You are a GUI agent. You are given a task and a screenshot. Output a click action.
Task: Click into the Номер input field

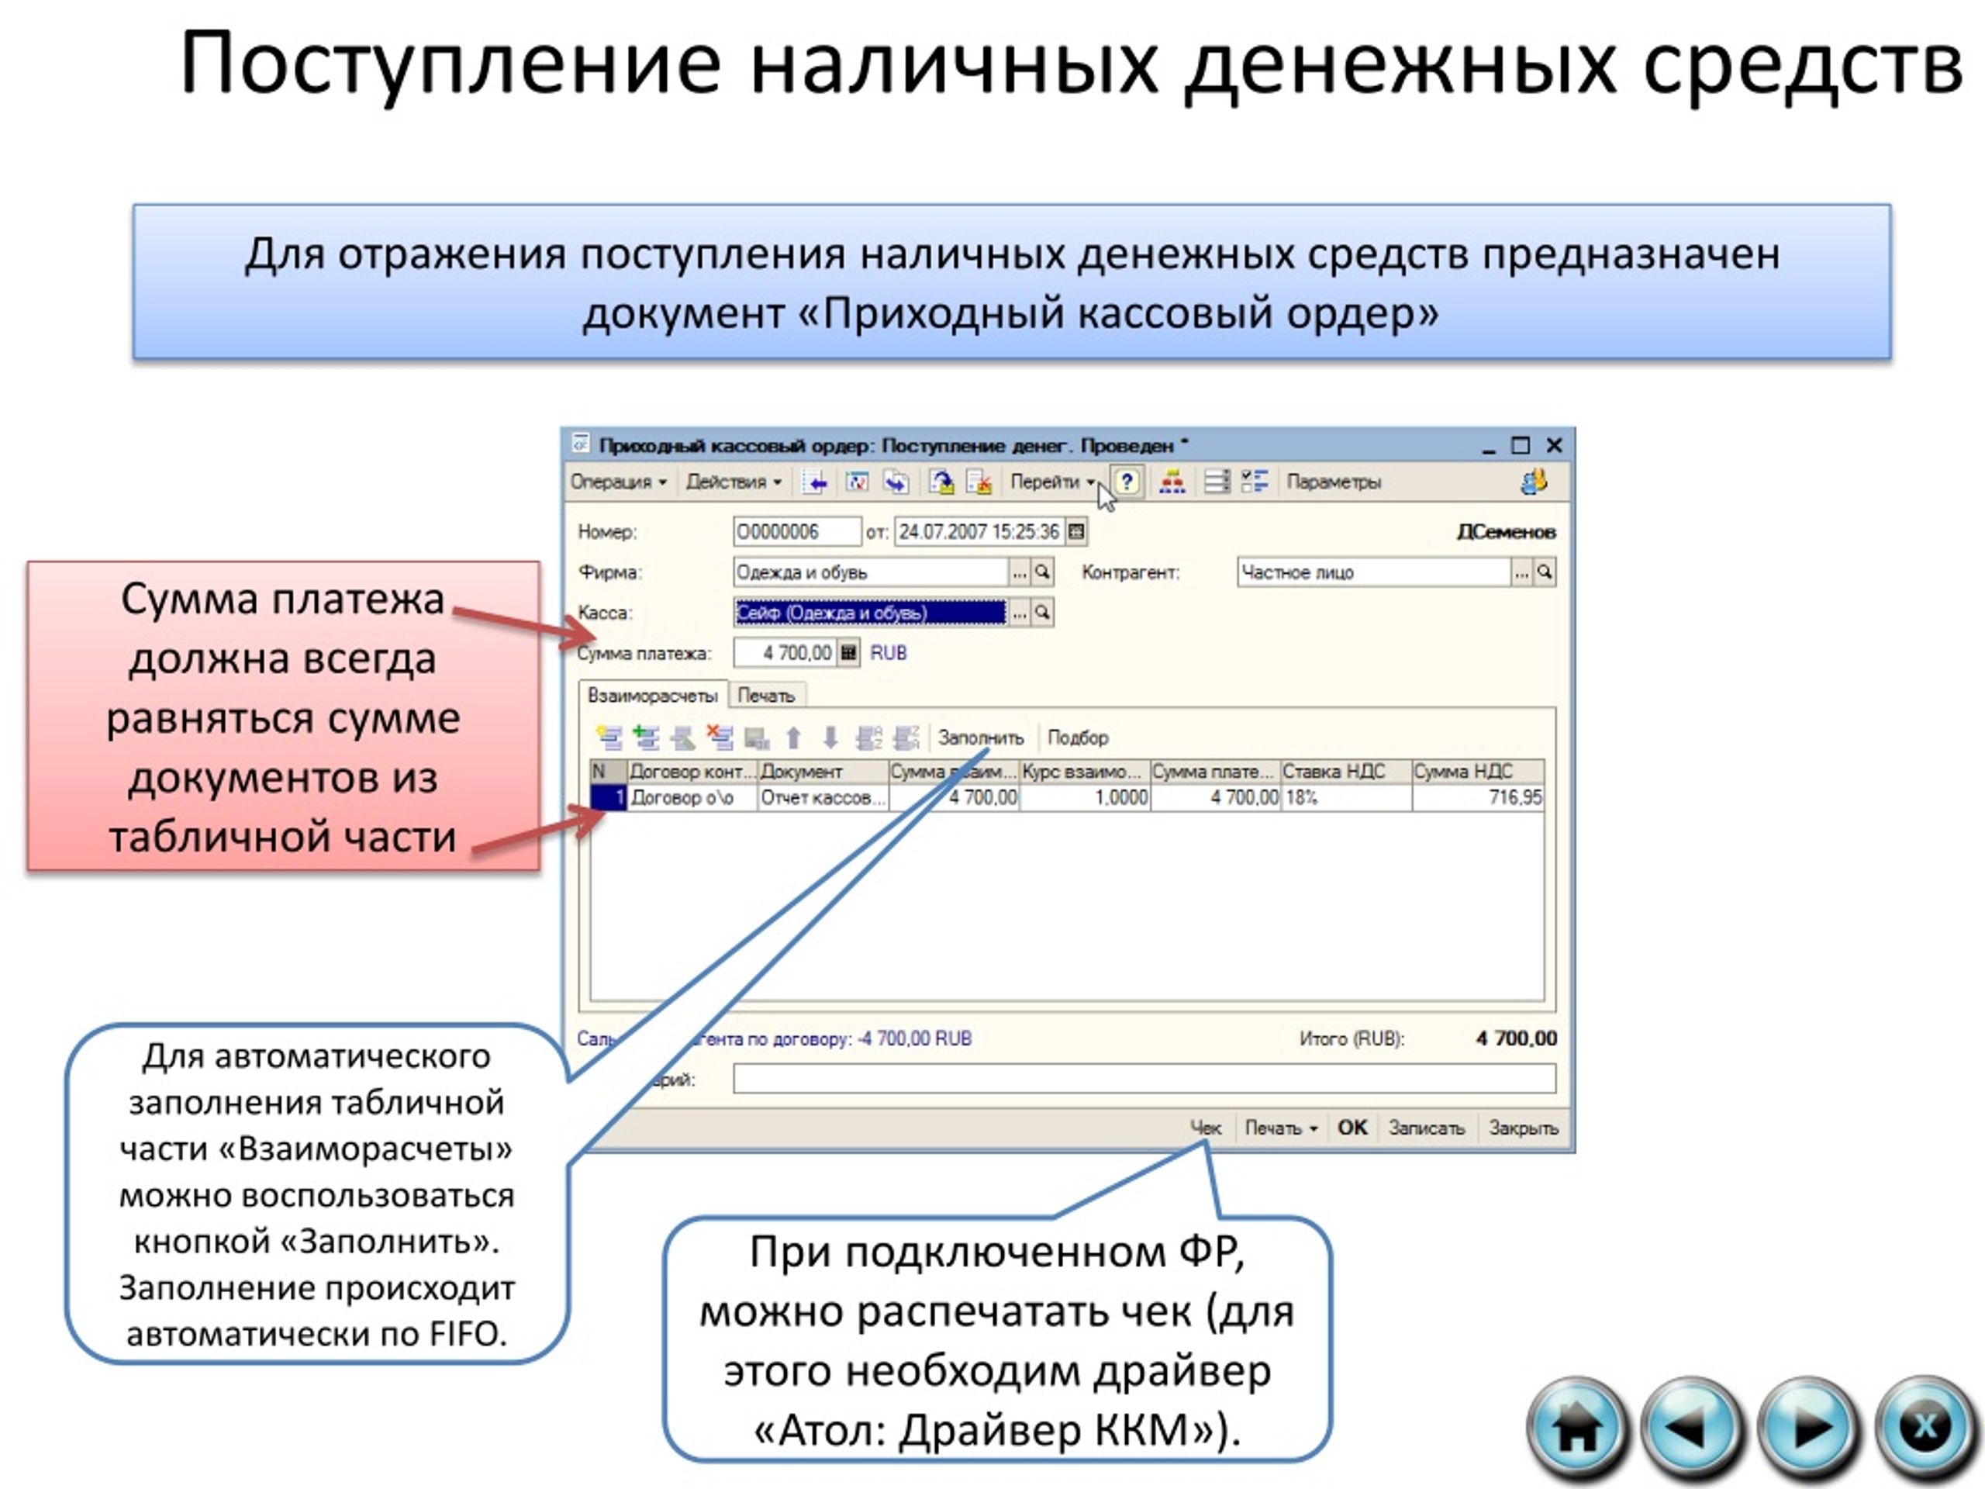(x=796, y=532)
